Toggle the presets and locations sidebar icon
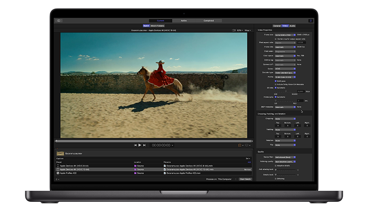368x212 pixels. click(x=59, y=21)
